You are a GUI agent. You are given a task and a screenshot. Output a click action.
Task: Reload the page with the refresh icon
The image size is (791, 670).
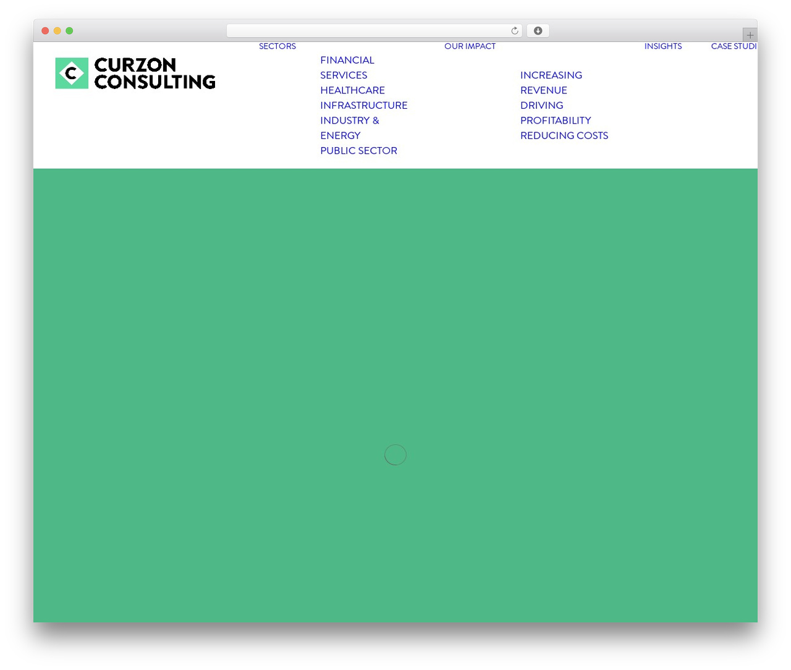pos(515,31)
